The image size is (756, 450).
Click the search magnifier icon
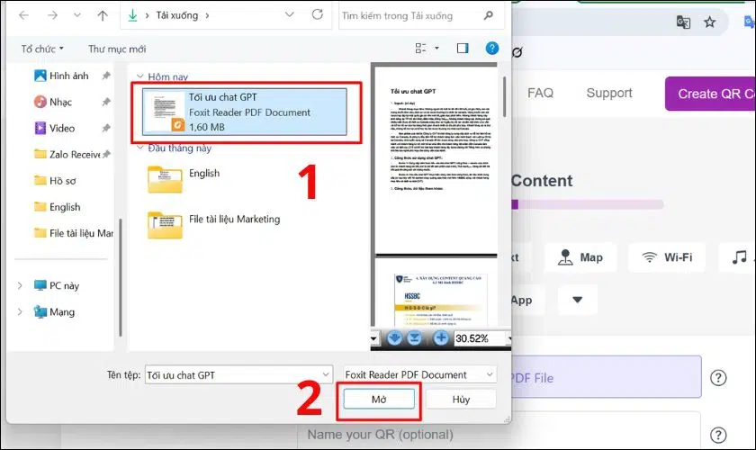click(489, 15)
